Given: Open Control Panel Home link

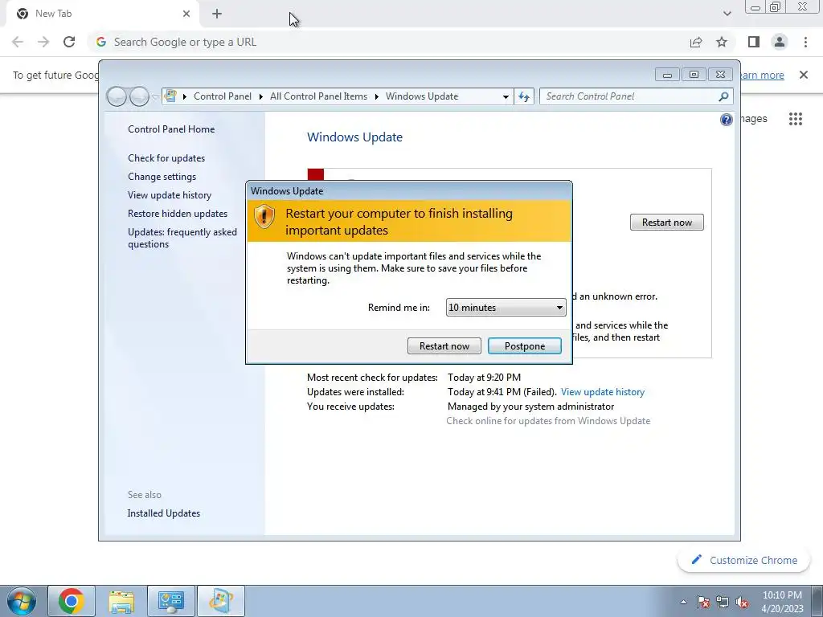Looking at the screenshot, I should 171,129.
